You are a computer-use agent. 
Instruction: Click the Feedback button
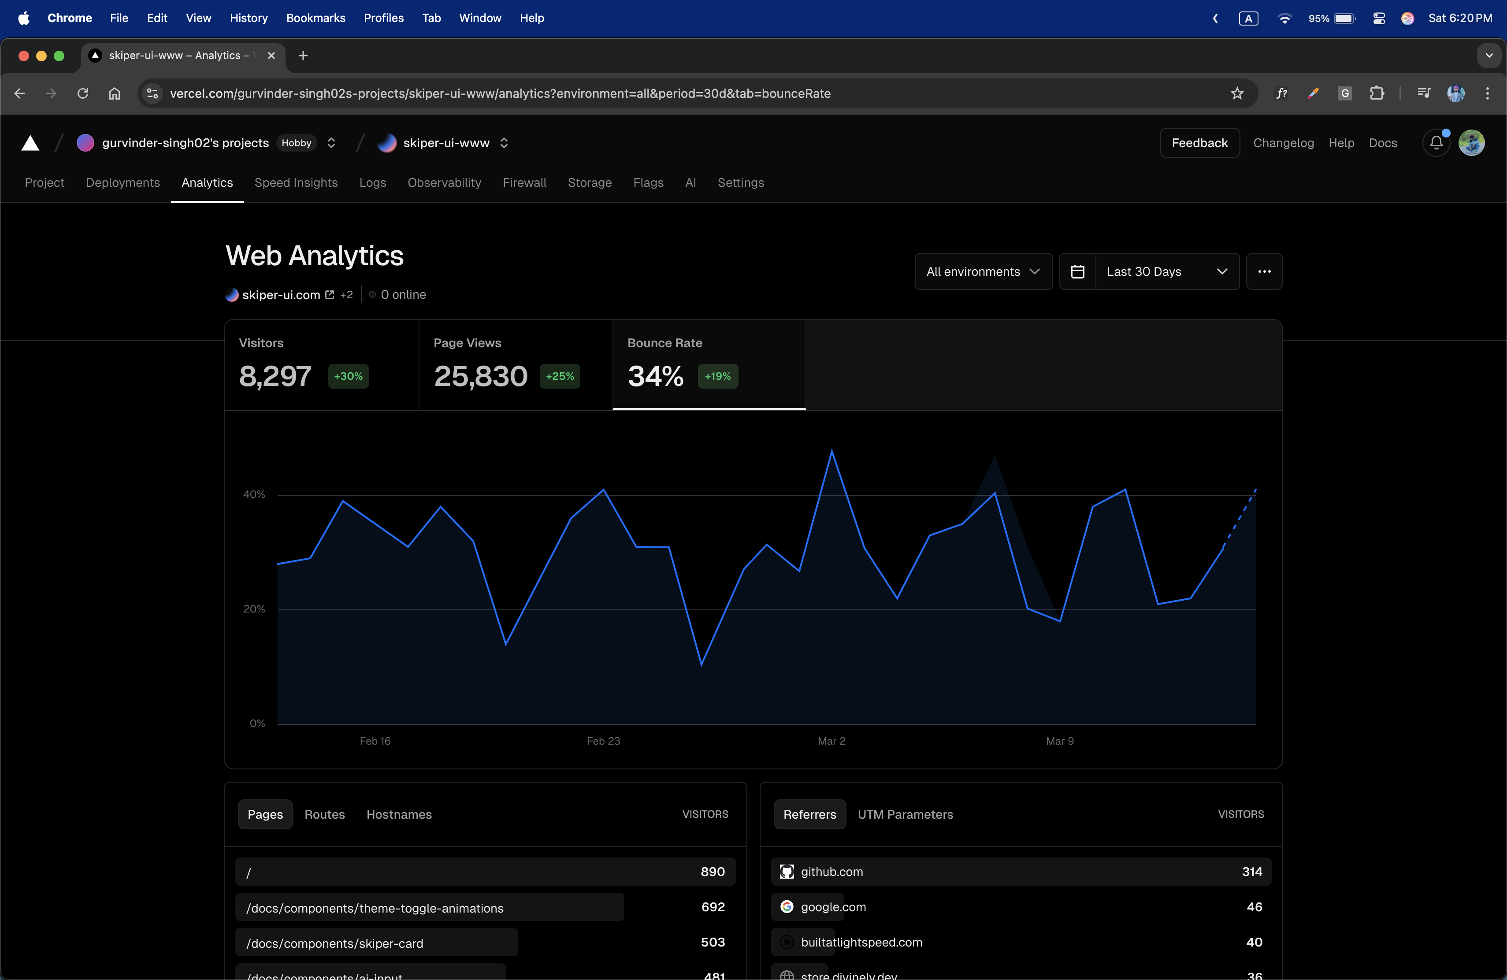click(x=1200, y=143)
